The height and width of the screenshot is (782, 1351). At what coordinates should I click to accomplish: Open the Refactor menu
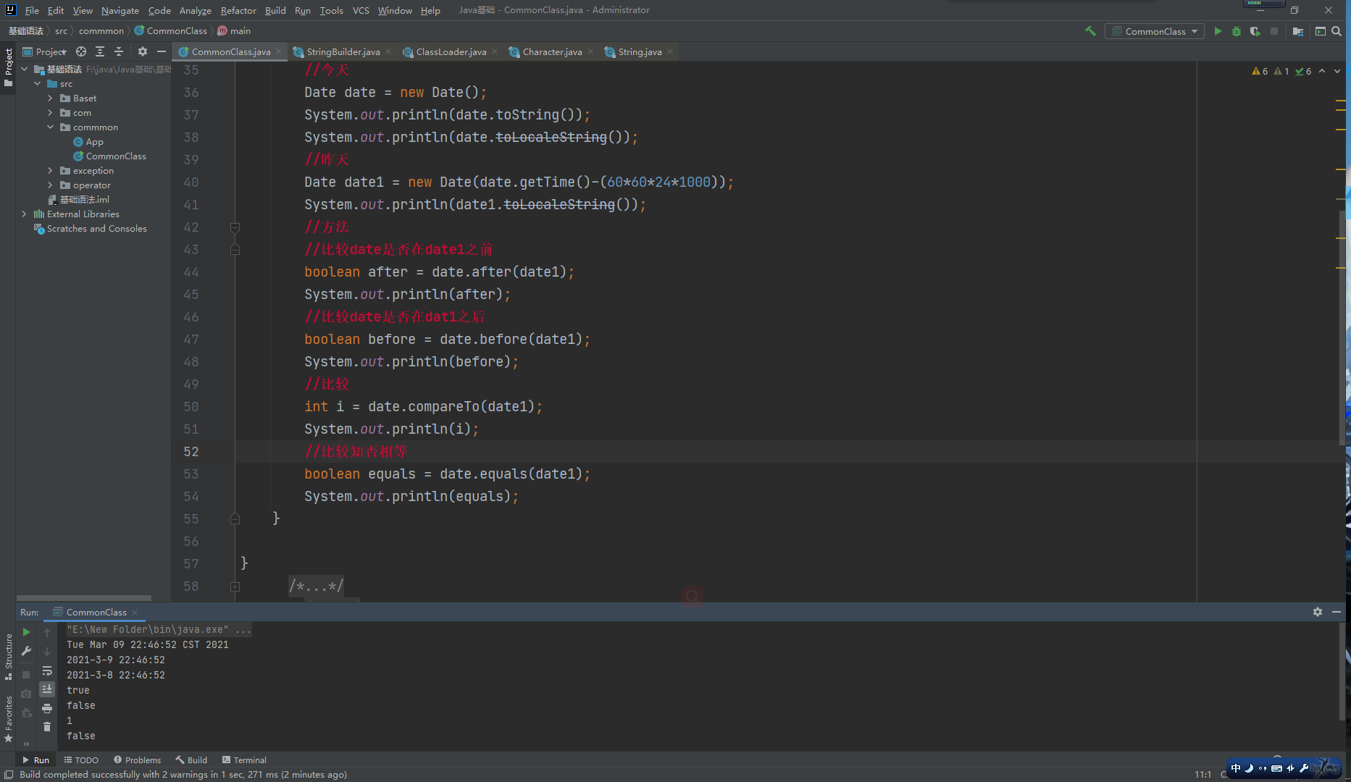click(238, 10)
